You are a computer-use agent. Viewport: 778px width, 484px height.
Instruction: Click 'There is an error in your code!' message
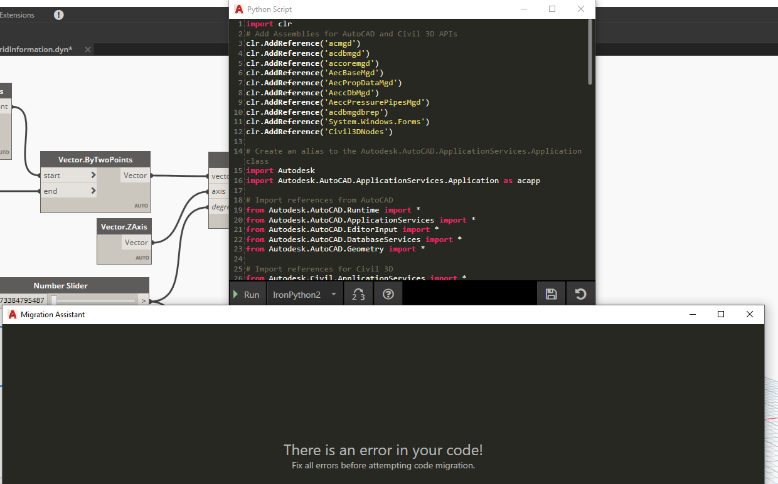click(x=383, y=450)
